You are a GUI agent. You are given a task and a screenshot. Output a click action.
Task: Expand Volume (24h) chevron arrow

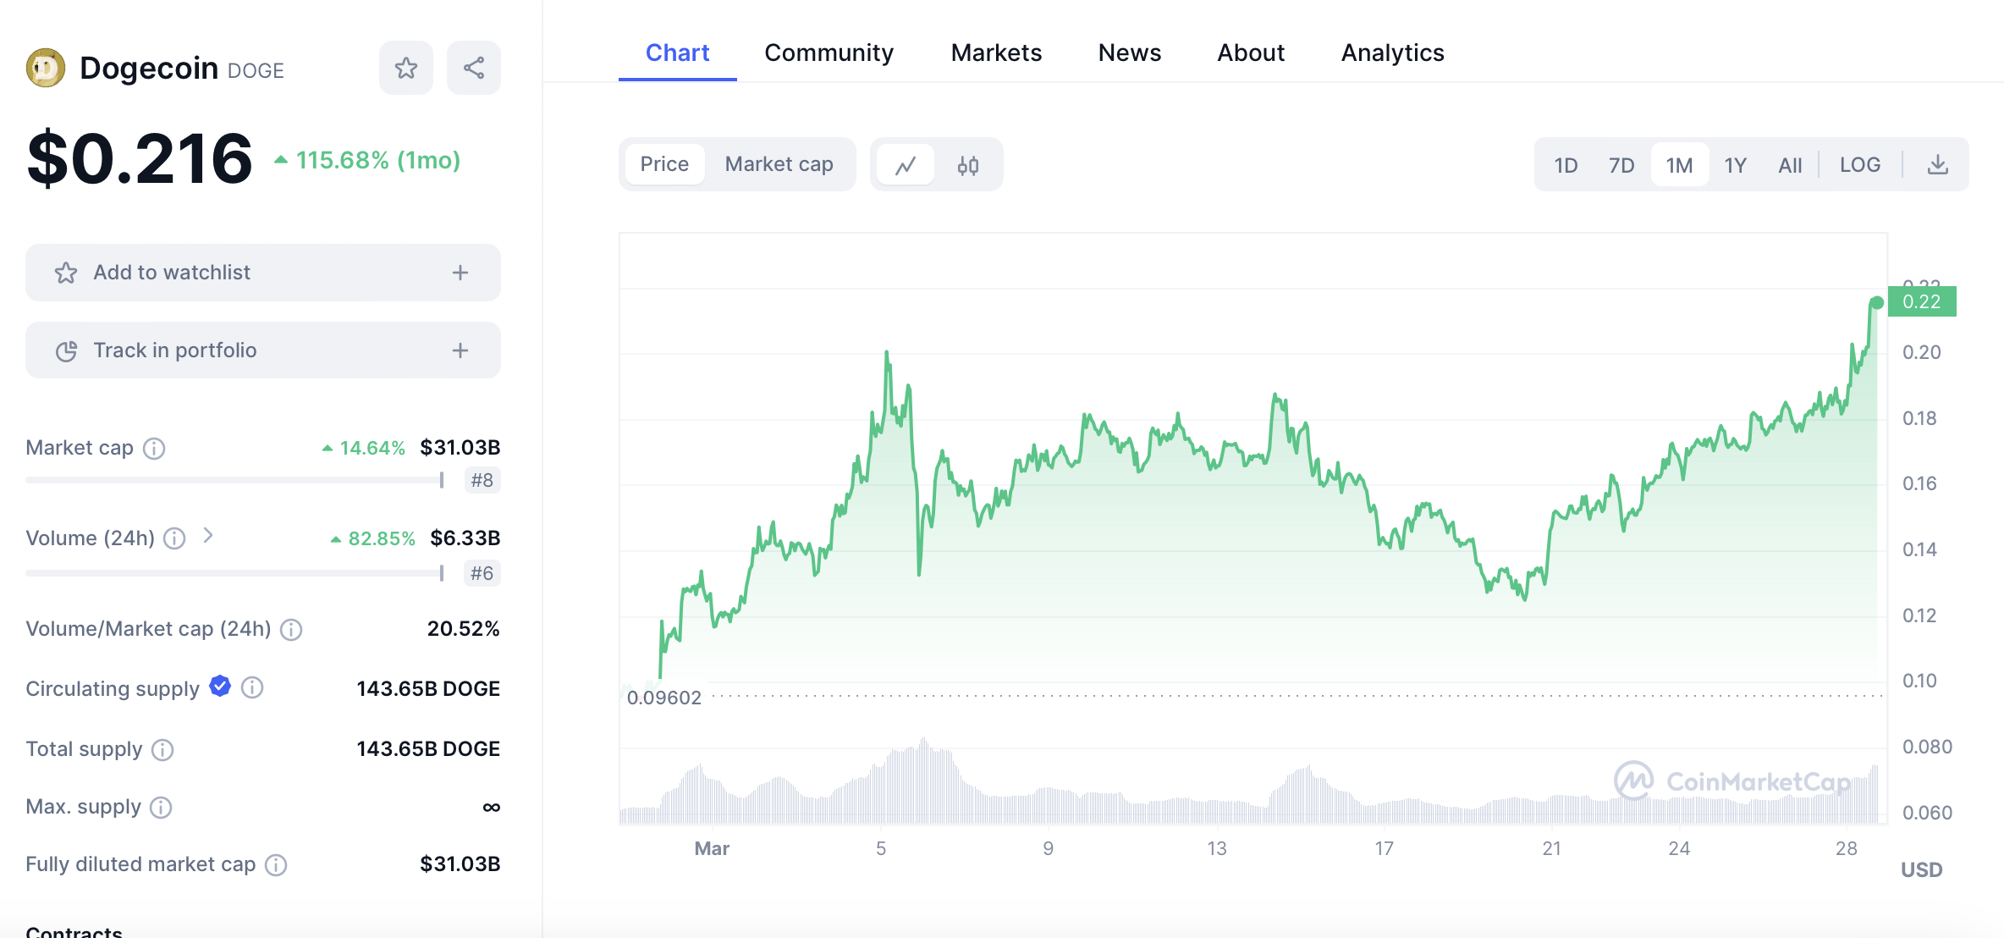click(x=208, y=536)
